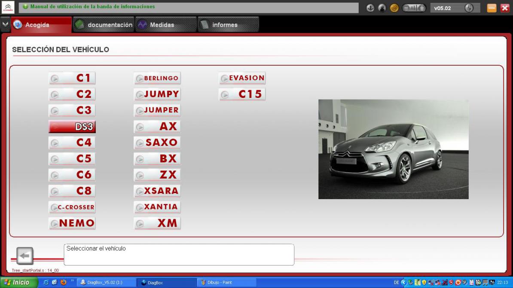This screenshot has height=288, width=513.
Task: Select the SAXO vehicle
Action: coord(157,142)
